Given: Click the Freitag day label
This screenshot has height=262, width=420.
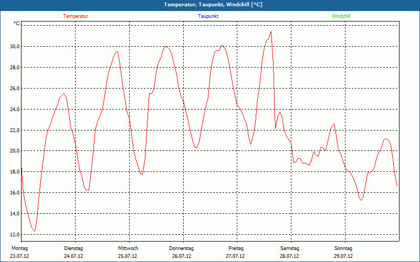Looking at the screenshot, I should click(236, 248).
